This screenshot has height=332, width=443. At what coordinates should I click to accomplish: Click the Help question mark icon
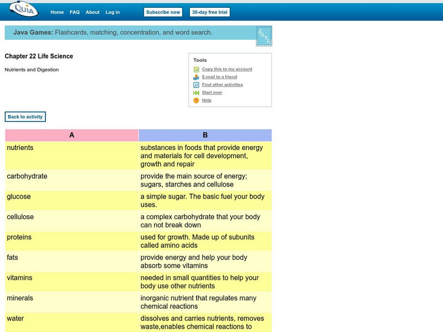coord(196,100)
